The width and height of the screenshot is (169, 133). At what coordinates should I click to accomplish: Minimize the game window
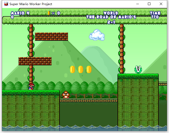[138, 4]
